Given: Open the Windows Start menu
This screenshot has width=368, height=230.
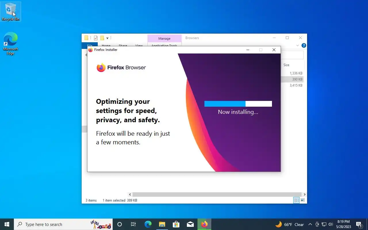Looking at the screenshot, I should click(x=7, y=224).
